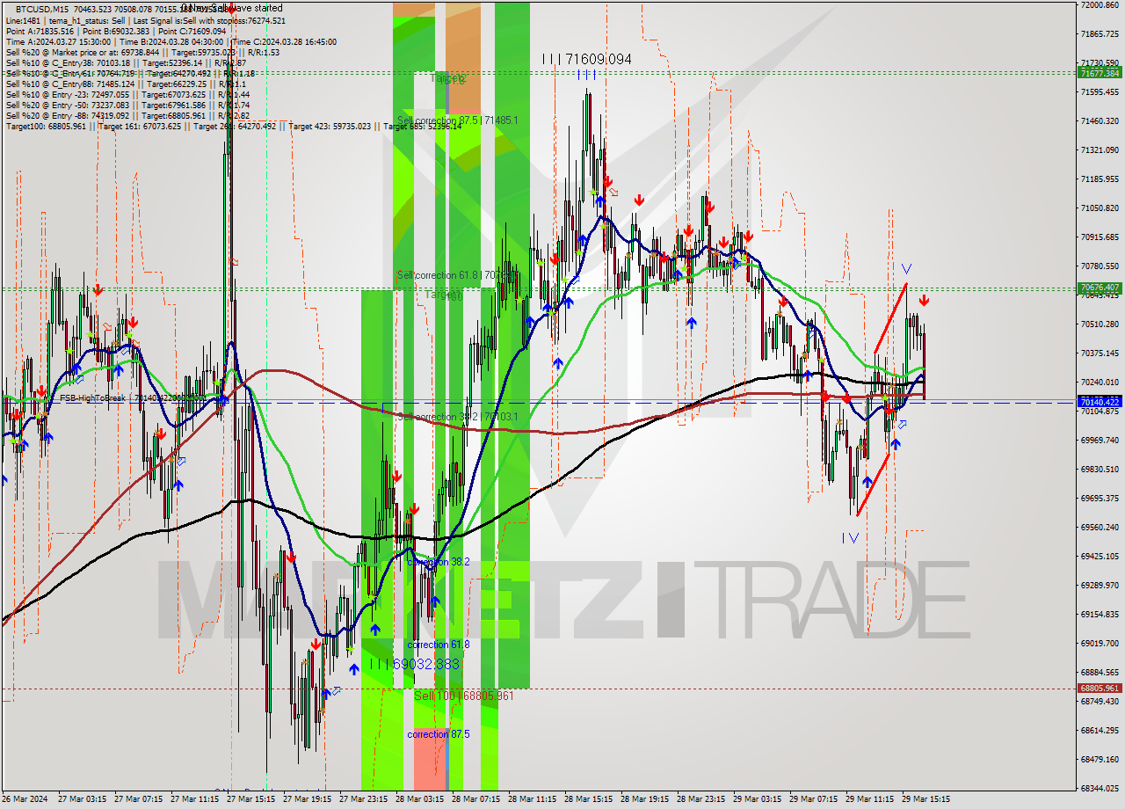Click the blue 'correction 61.8' label
Screen dimensions: 1125x809
[x=439, y=645]
